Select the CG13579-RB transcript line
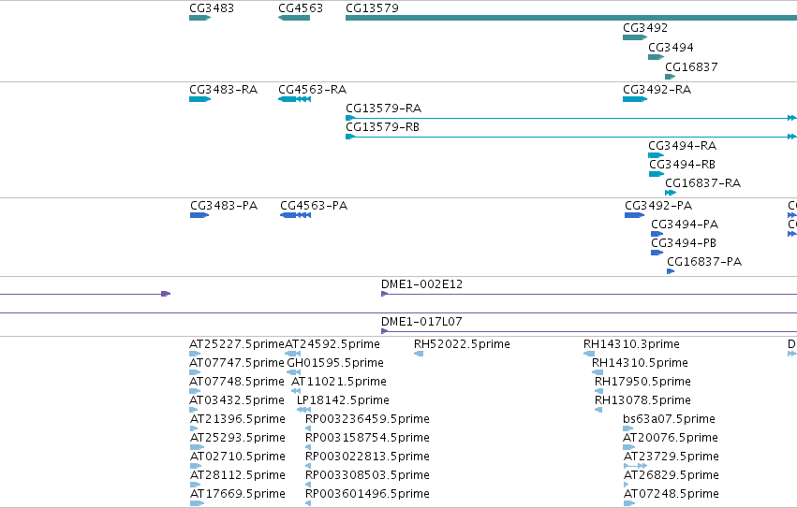 [571, 137]
